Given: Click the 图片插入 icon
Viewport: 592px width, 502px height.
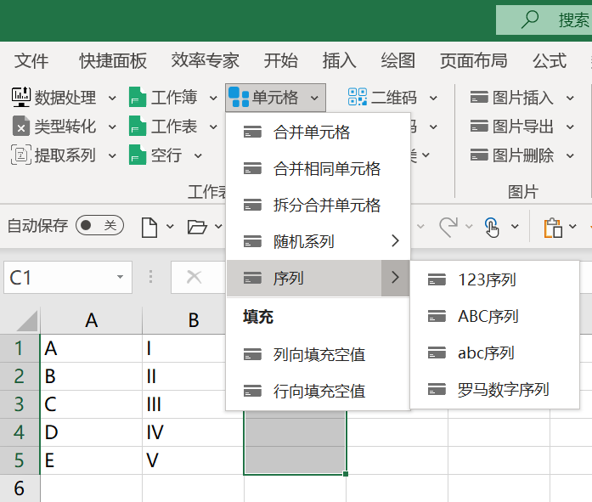Looking at the screenshot, I should [x=479, y=98].
